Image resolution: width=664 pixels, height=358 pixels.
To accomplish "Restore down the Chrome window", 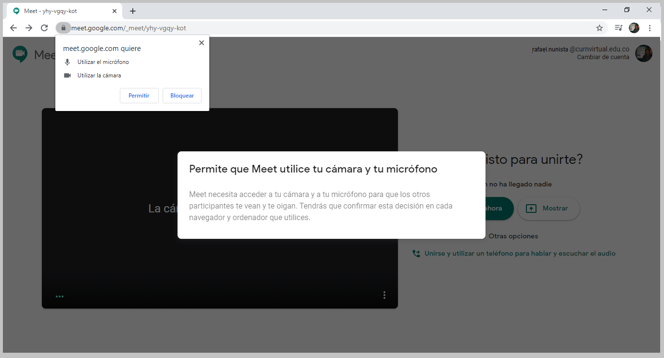I will pos(627,10).
